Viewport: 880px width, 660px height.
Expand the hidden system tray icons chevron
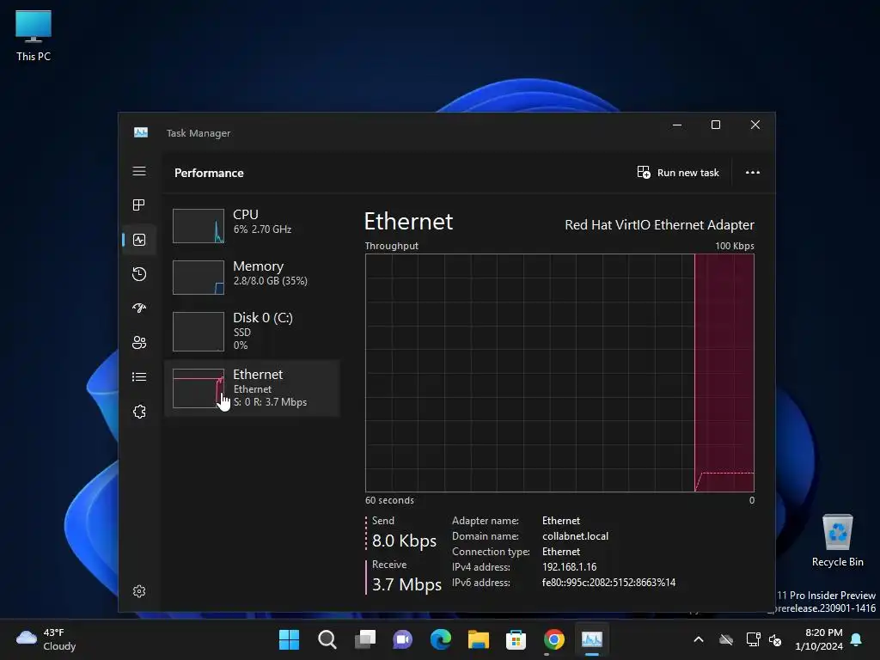point(699,639)
